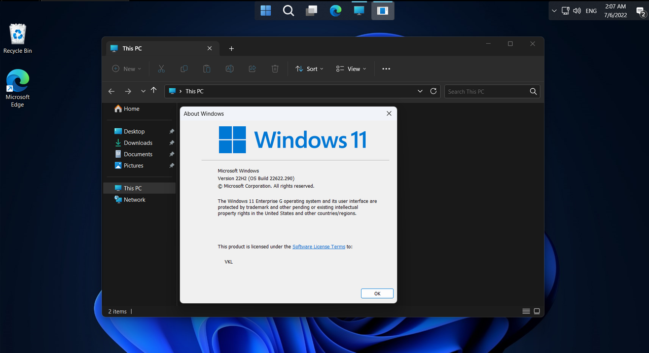Close the About Windows dialog
The height and width of the screenshot is (353, 649).
click(x=389, y=114)
